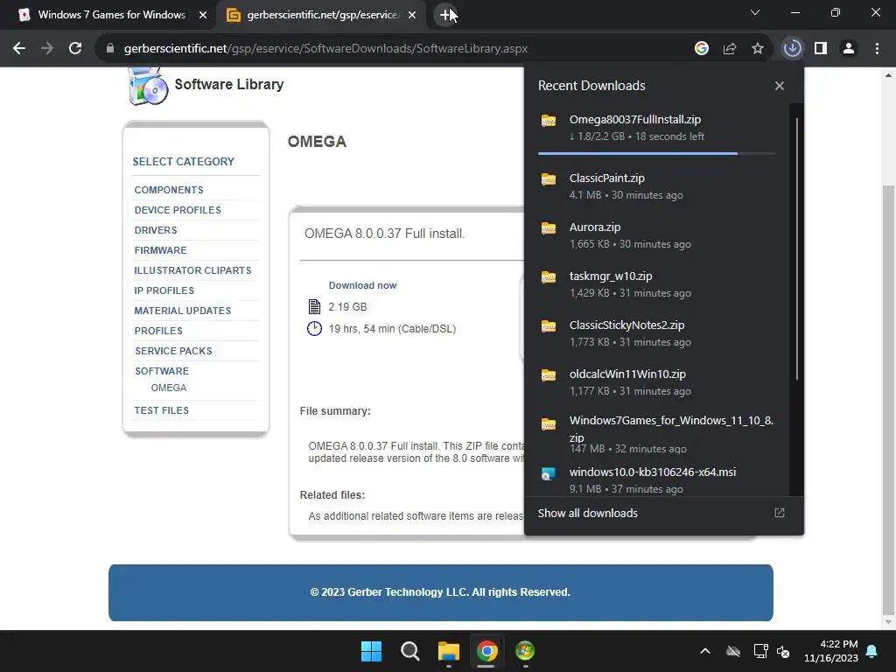This screenshot has height=672, width=896.
Task: Click the forward navigation arrow
Action: (47, 49)
